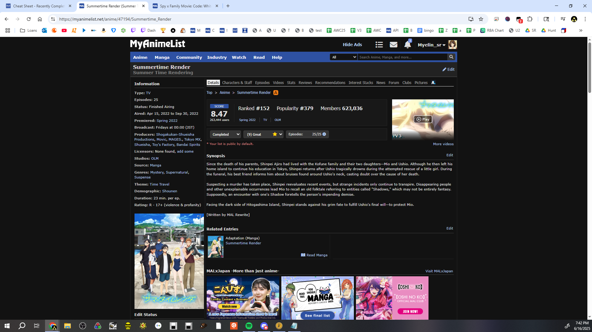Open File Explorer from the taskbar
Image resolution: width=592 pixels, height=332 pixels.
click(68, 326)
